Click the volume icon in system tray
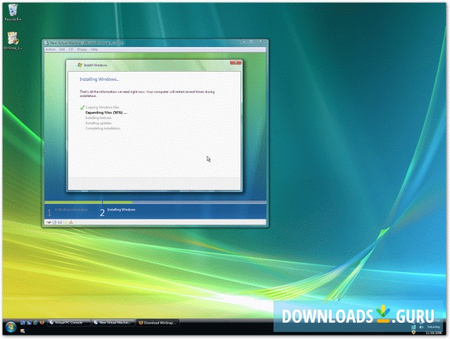Image resolution: width=450 pixels, height=339 pixels. (x=421, y=327)
